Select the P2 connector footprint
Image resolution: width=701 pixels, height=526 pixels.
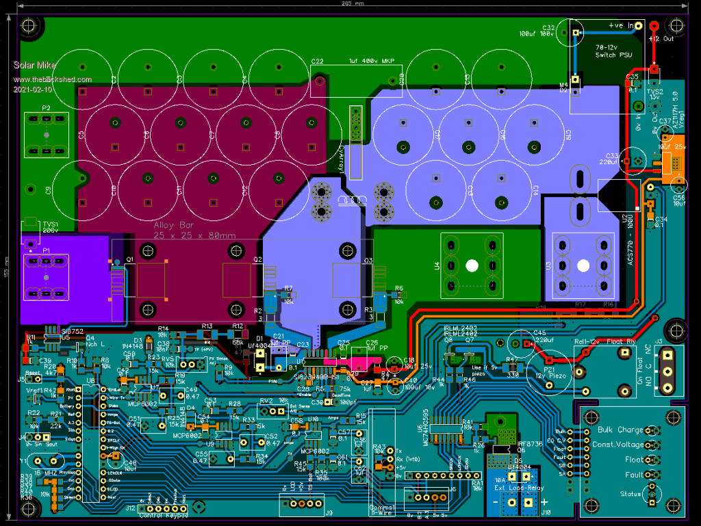pos(46,135)
